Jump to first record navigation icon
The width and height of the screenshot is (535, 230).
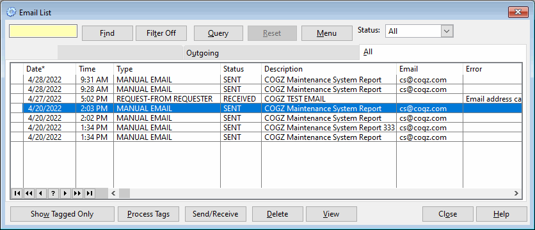point(17,193)
